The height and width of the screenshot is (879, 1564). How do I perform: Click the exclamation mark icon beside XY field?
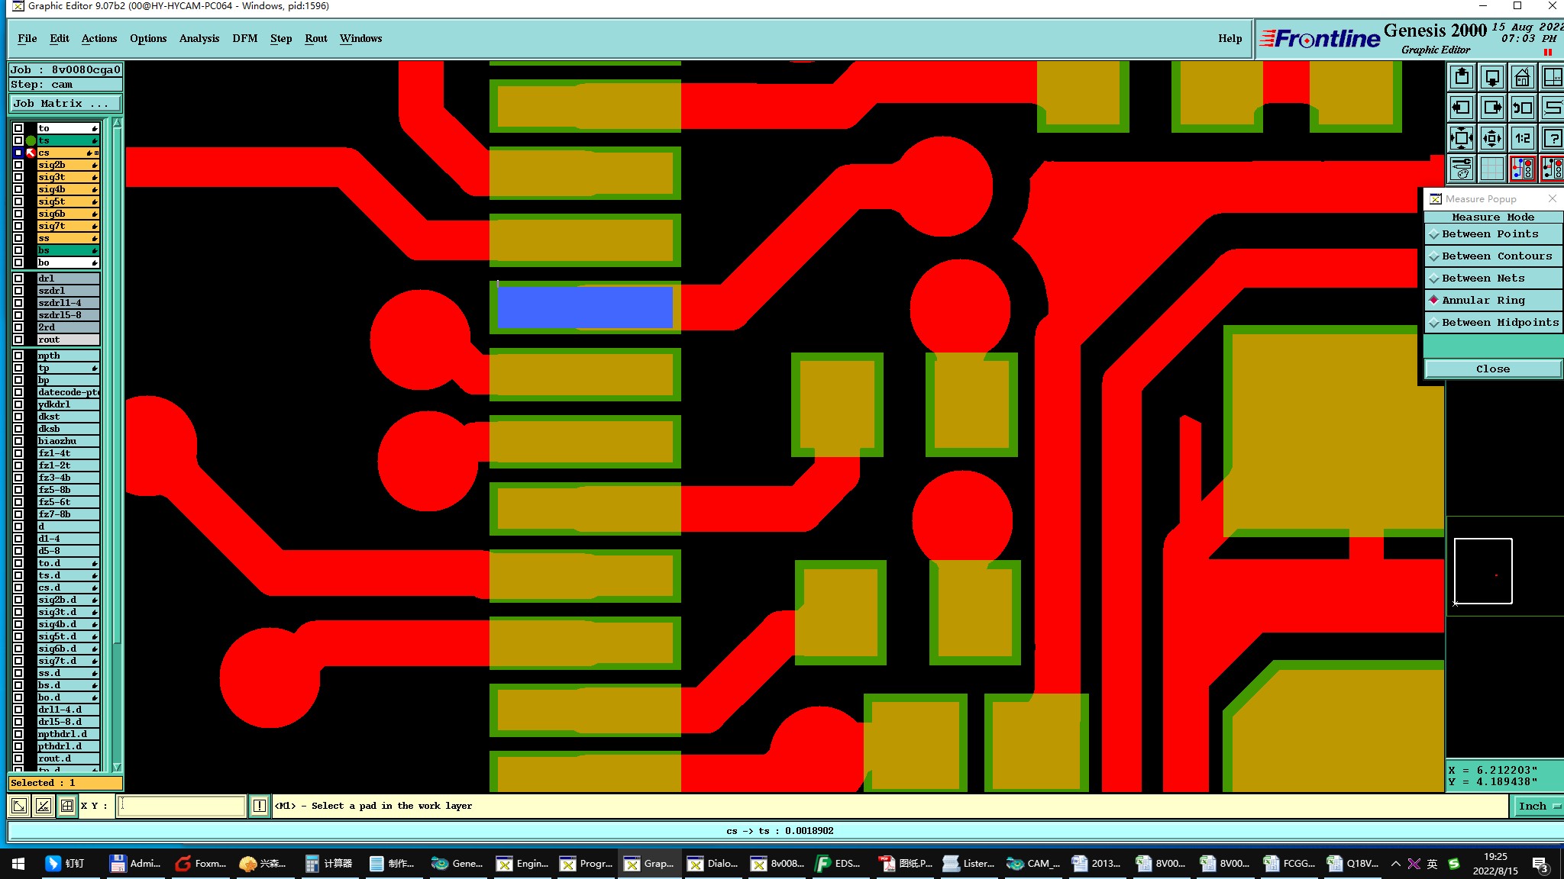[x=260, y=806]
